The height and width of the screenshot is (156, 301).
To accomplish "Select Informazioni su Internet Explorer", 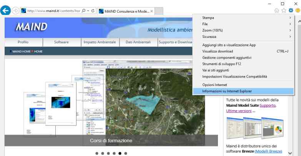I will [x=243, y=91].
